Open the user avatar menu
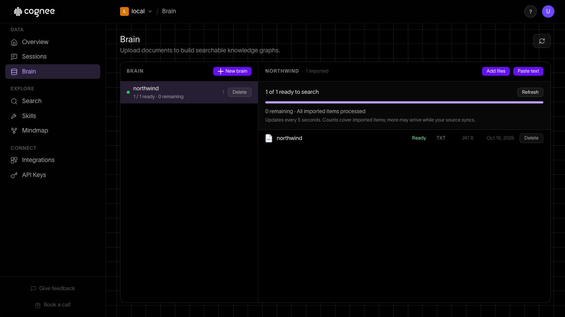The image size is (565, 317). click(x=548, y=11)
